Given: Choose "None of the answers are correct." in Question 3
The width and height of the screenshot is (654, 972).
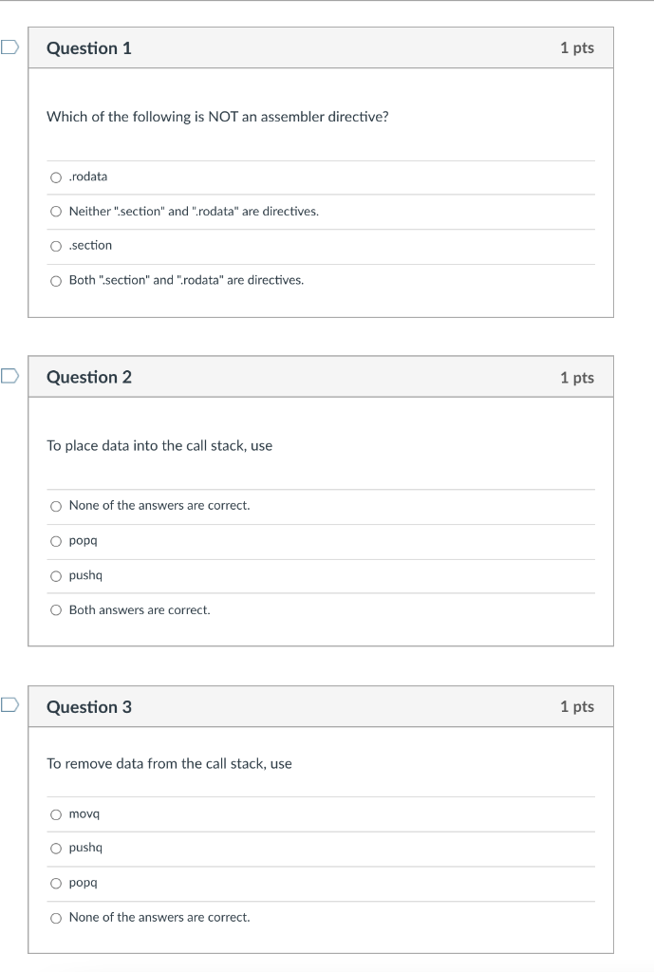Looking at the screenshot, I should click(x=56, y=917).
